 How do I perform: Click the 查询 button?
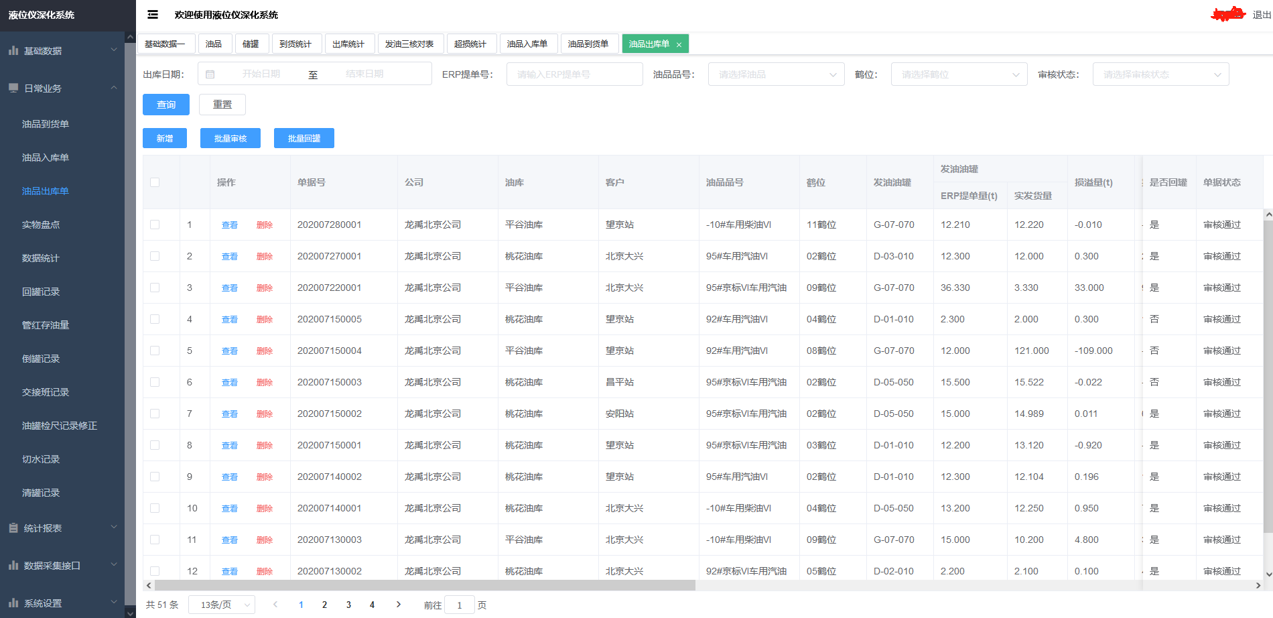pyautogui.click(x=166, y=105)
